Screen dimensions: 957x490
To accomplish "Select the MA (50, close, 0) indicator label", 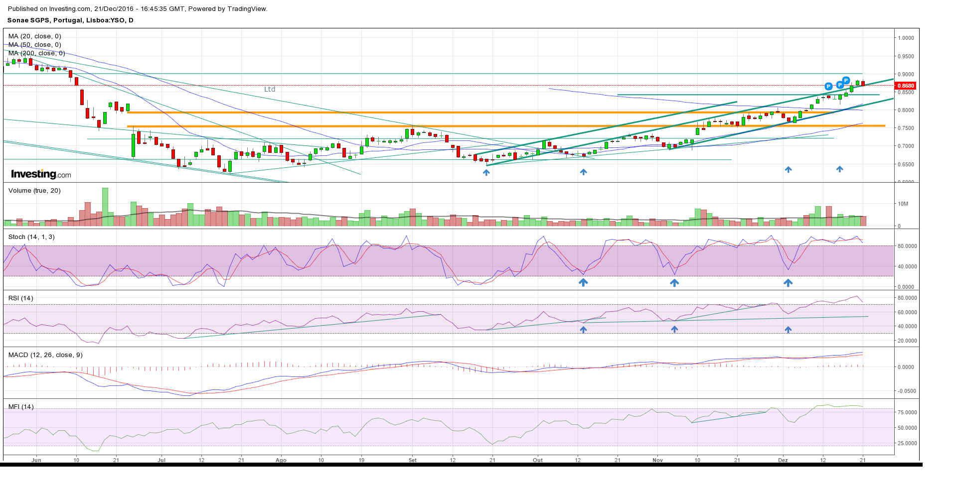I will pyautogui.click(x=35, y=45).
